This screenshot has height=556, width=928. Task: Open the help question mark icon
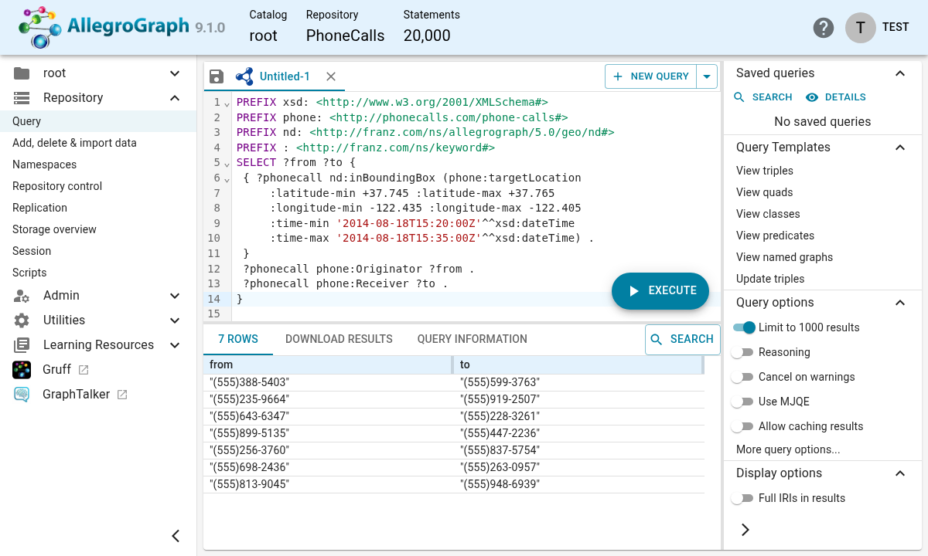pyautogui.click(x=824, y=28)
